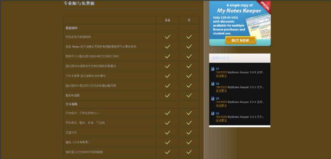Click the 自由 checkmark in the 图标可以分配 row
The image size is (331, 159).
168,56
